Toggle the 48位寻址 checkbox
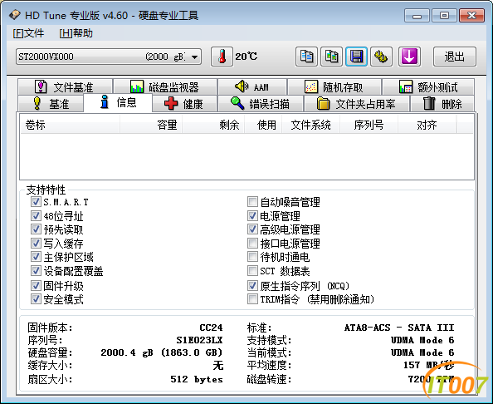The image size is (493, 404). pos(36,215)
